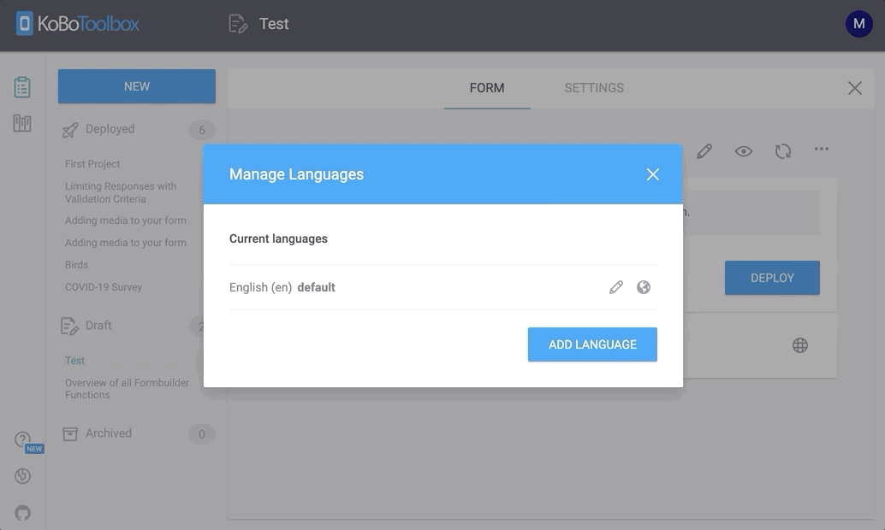The image size is (885, 530).
Task: Click the replace form refresh icon
Action: [782, 151]
